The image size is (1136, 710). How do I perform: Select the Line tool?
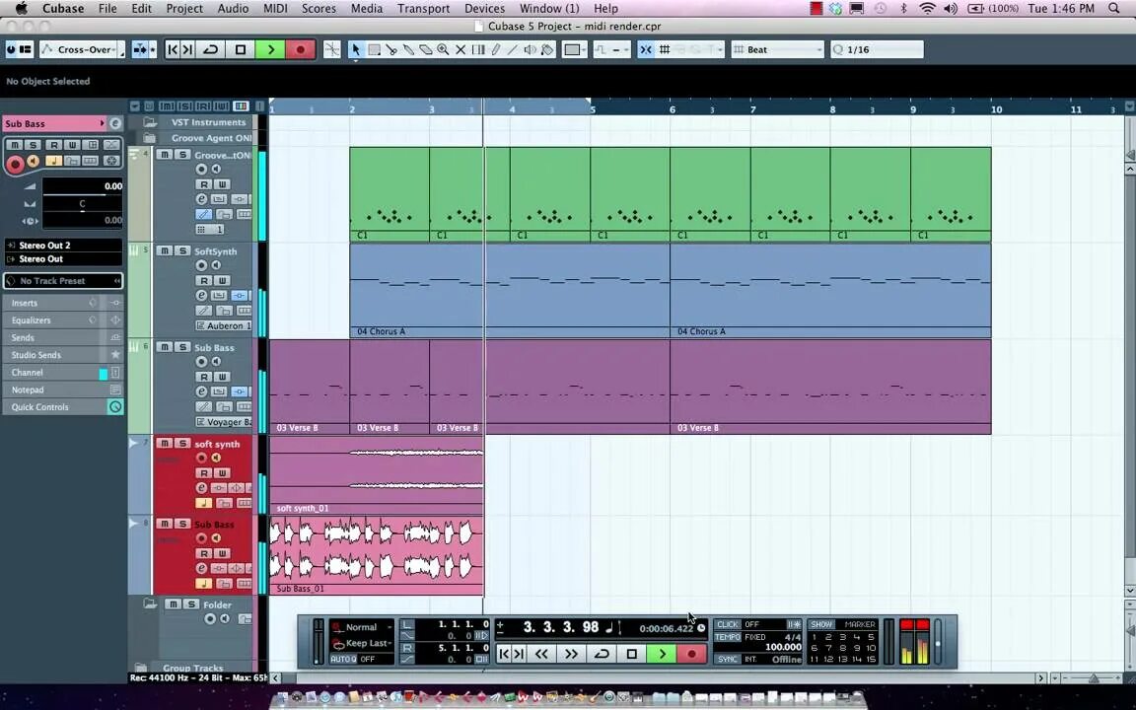pyautogui.click(x=513, y=49)
